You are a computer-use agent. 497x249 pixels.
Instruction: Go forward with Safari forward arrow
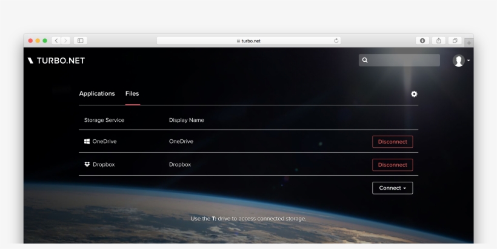pyautogui.click(x=65, y=41)
